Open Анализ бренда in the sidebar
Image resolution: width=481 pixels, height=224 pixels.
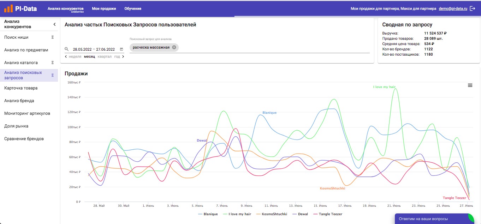pyautogui.click(x=29, y=101)
